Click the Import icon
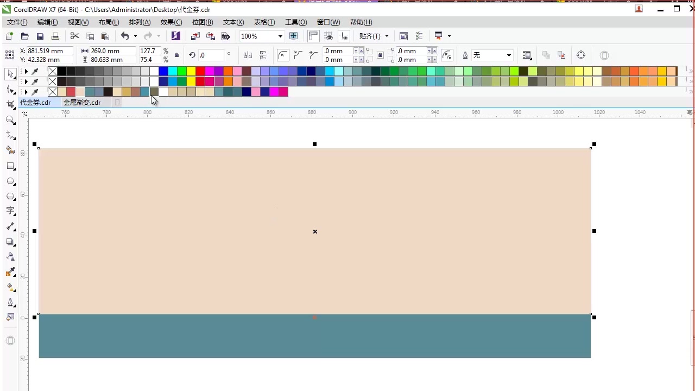Image resolution: width=695 pixels, height=391 pixels. pyautogui.click(x=195, y=36)
